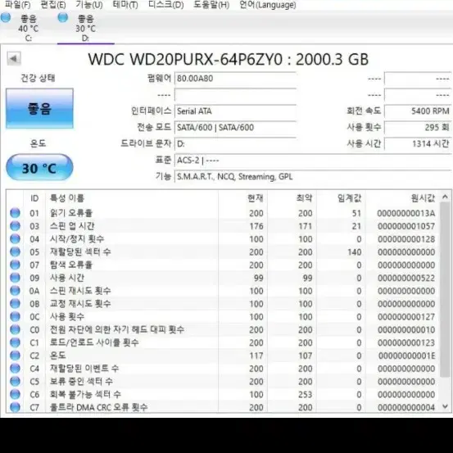
Task: Select the C: drive tab at 40 °C
Action: click(29, 29)
